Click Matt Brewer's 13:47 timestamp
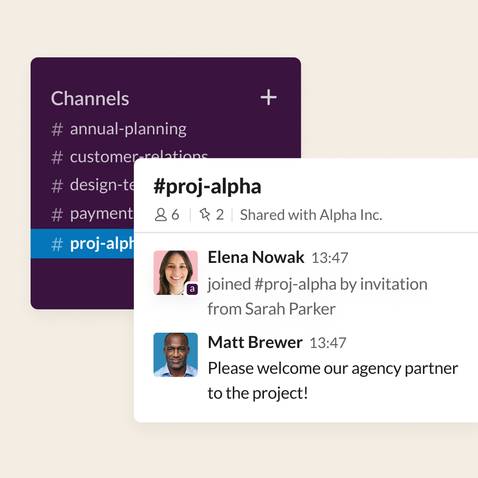Screen dimensions: 478x478 tap(328, 343)
